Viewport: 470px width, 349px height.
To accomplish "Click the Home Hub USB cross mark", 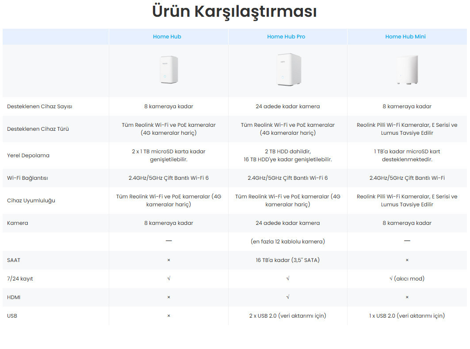I will 169,316.
